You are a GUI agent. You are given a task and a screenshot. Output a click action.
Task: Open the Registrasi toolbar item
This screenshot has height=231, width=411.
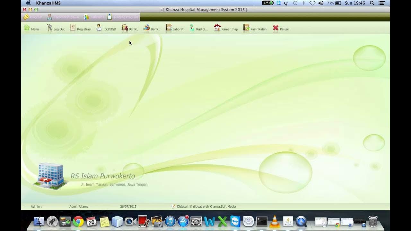click(81, 28)
